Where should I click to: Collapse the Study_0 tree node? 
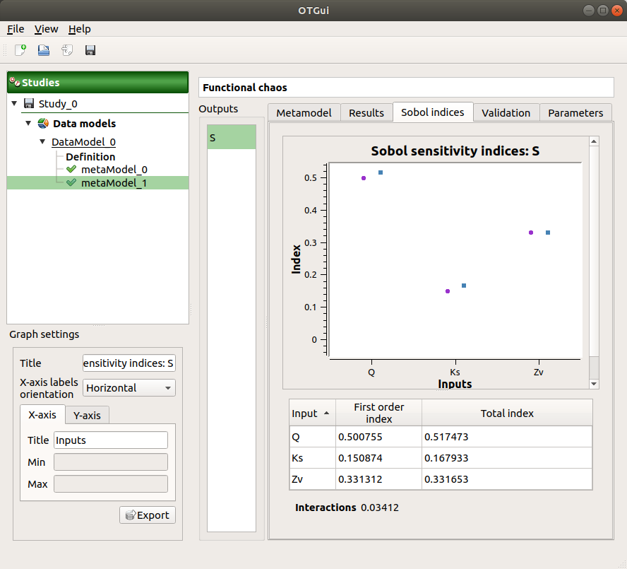click(14, 103)
